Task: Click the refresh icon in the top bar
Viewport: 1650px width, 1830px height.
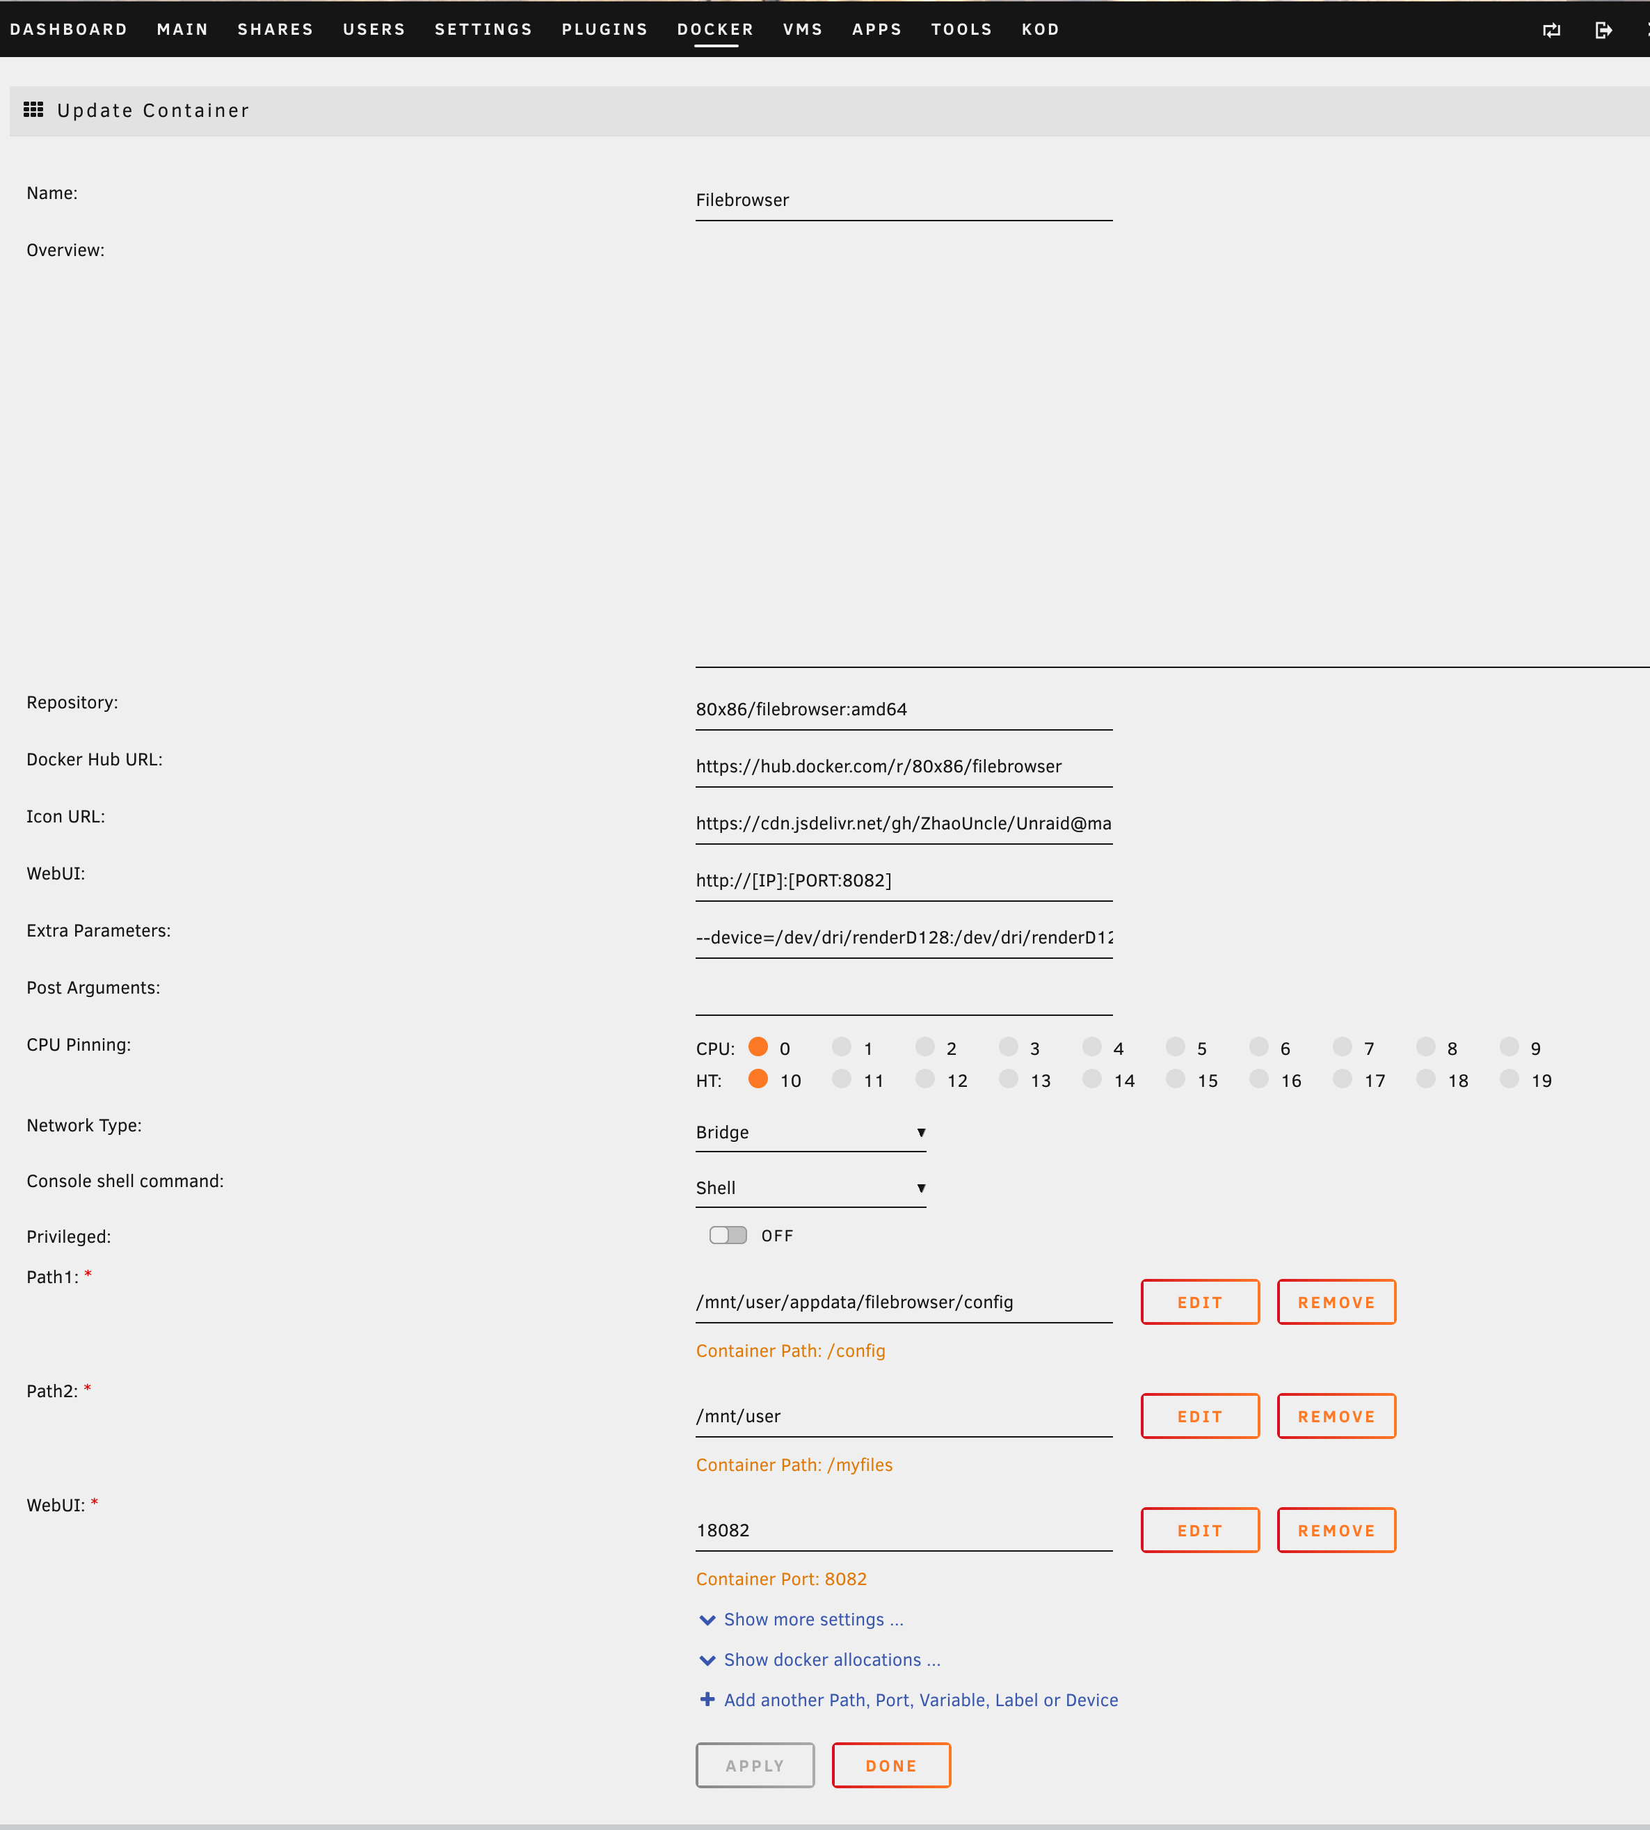Action: tap(1551, 30)
